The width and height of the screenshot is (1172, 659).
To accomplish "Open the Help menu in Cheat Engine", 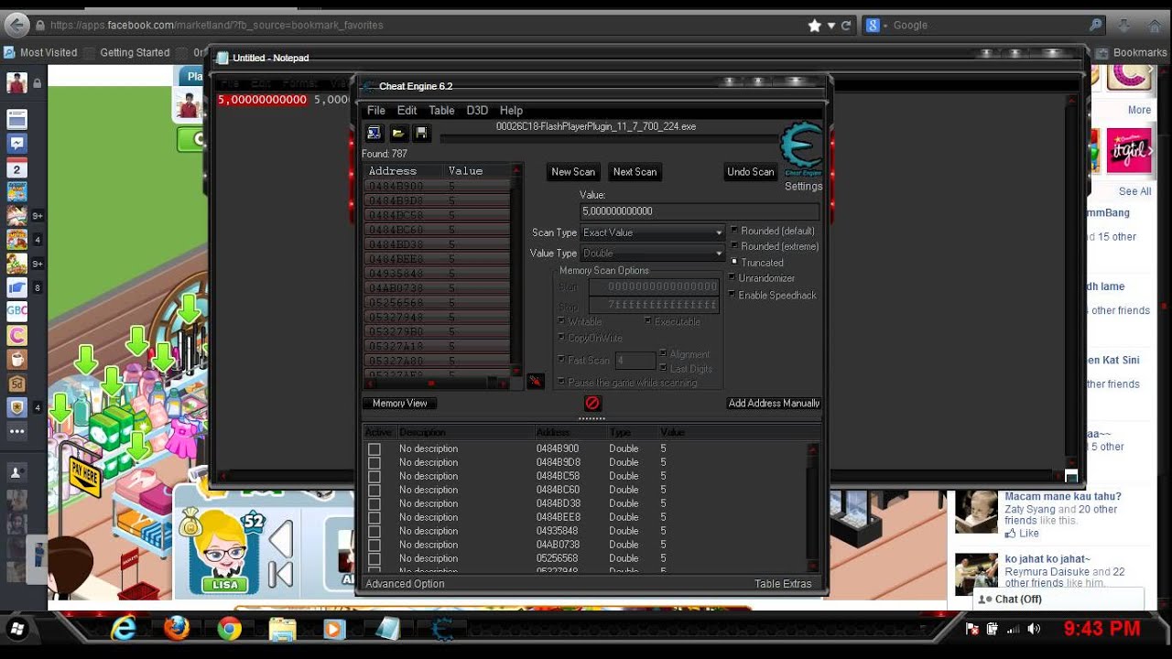I will click(511, 111).
